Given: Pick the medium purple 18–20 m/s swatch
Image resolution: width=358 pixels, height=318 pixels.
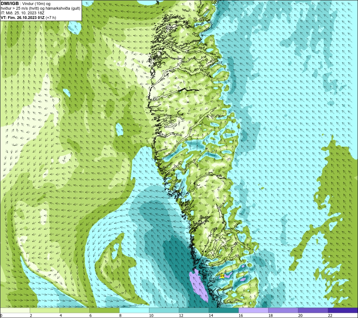Looking at the screenshot, I should coord(283,310).
